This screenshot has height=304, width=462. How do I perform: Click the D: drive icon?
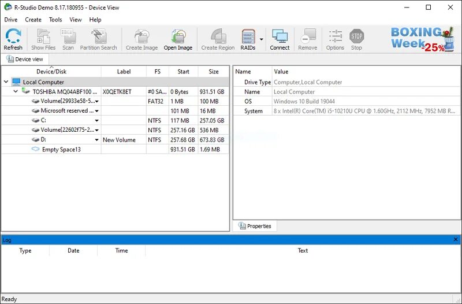(35, 140)
